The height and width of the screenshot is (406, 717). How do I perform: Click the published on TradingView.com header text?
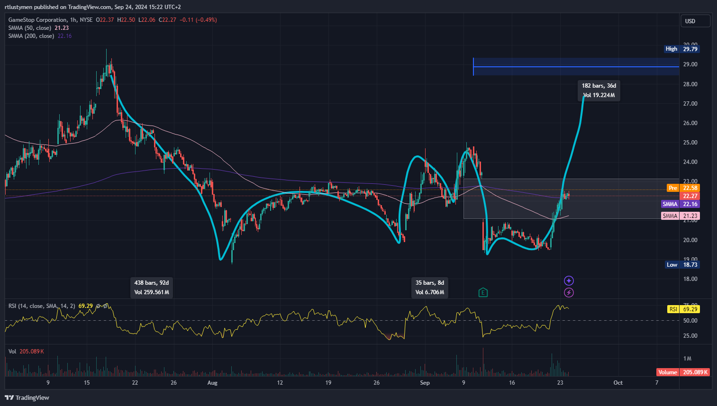click(x=73, y=7)
